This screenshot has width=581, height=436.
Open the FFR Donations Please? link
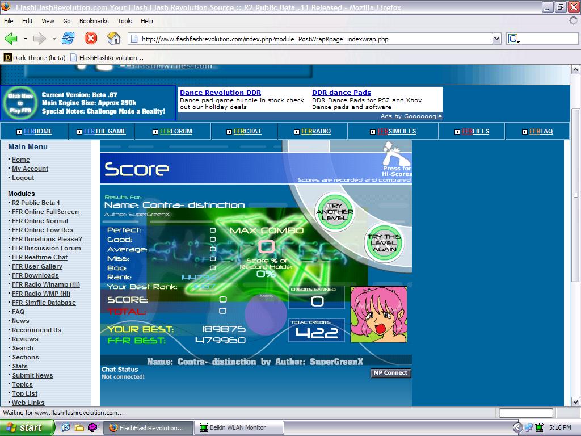[x=47, y=239]
